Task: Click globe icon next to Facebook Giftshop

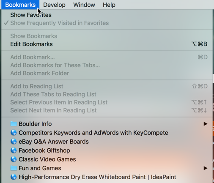Action: (14, 150)
